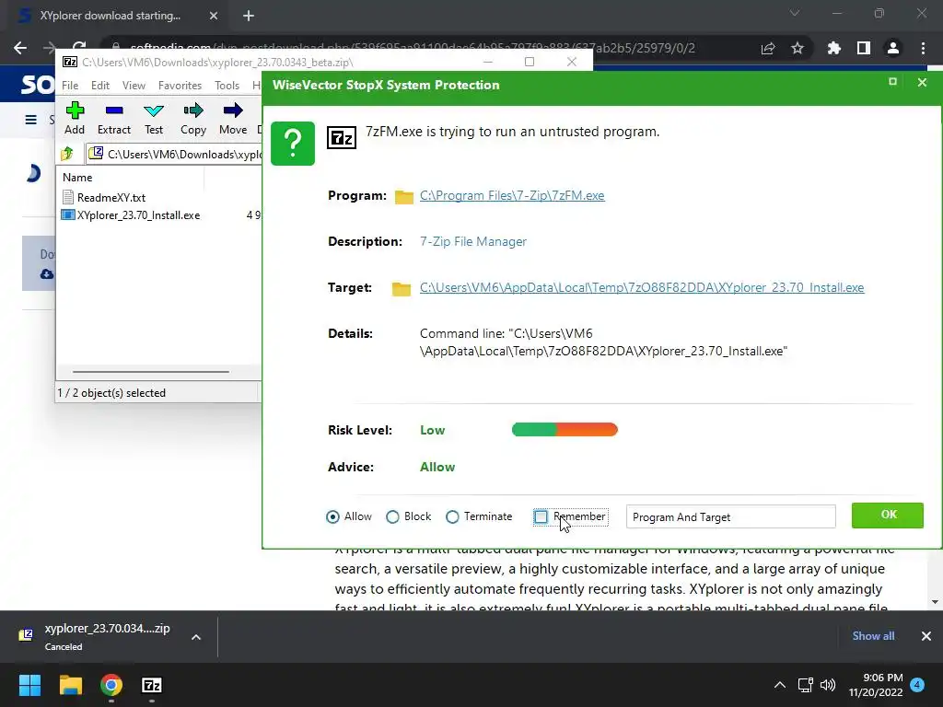Image resolution: width=943 pixels, height=707 pixels.
Task: Go up one folder level in 7-Zip
Action: coord(66,154)
